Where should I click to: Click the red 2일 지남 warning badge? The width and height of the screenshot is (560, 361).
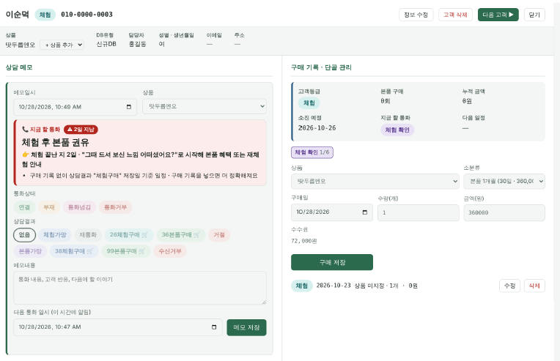coord(81,130)
